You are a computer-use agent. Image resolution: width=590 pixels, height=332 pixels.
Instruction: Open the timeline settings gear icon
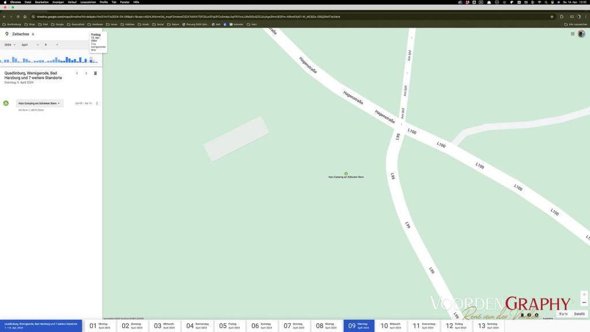[x=536, y=315]
